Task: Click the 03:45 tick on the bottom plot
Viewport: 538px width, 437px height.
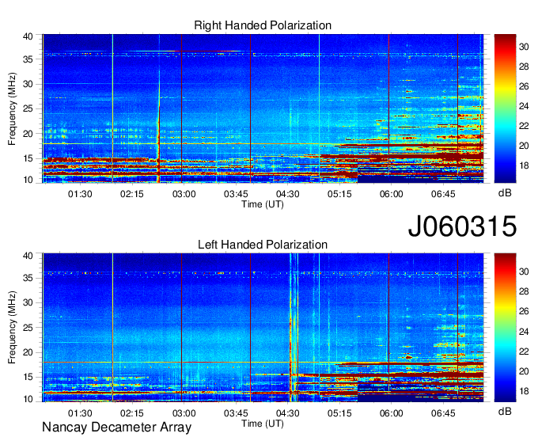Action: tap(236, 413)
